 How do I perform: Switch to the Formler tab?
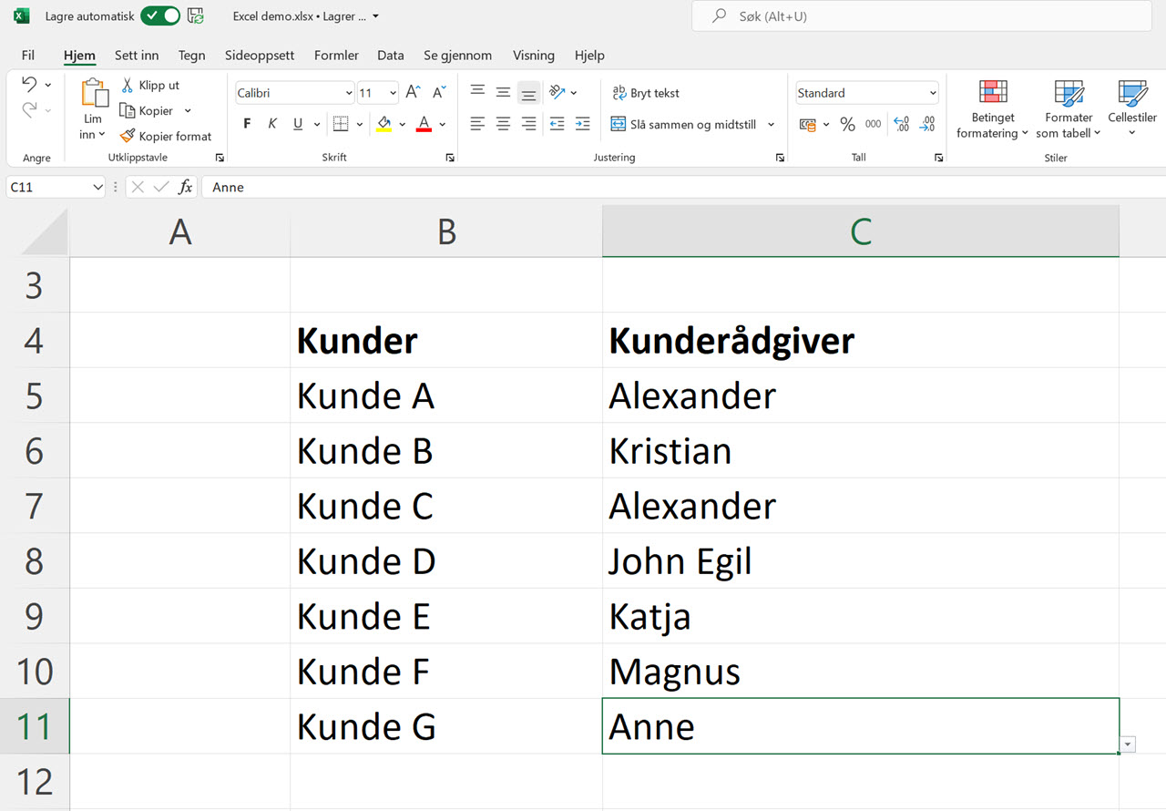point(336,55)
